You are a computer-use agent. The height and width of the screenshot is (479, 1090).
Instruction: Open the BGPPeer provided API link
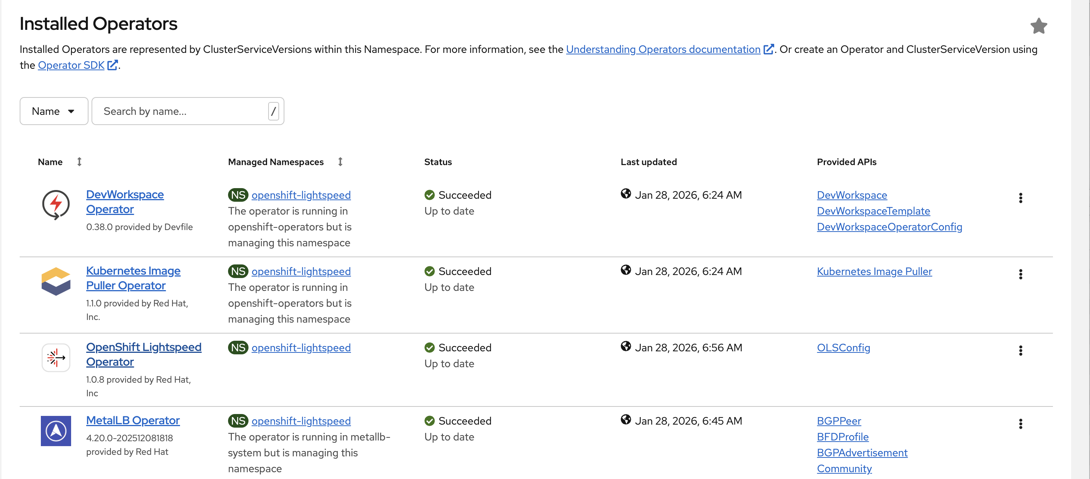coord(838,421)
